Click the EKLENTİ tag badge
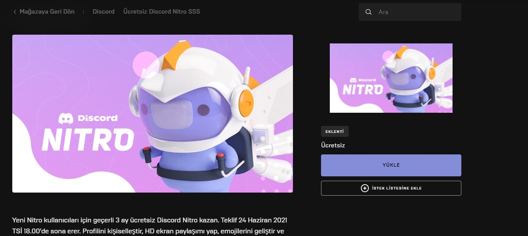 pos(335,132)
